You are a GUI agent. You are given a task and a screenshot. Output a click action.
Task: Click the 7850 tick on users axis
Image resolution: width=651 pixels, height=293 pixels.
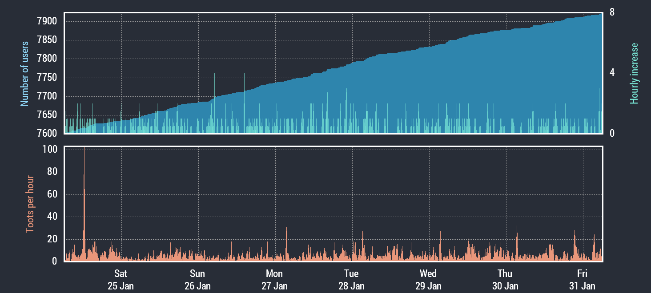pos(47,40)
